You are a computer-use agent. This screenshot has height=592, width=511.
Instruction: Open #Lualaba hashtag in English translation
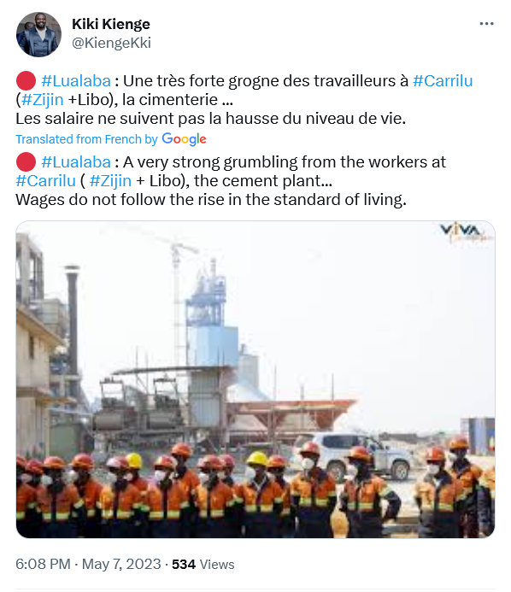[x=76, y=162]
